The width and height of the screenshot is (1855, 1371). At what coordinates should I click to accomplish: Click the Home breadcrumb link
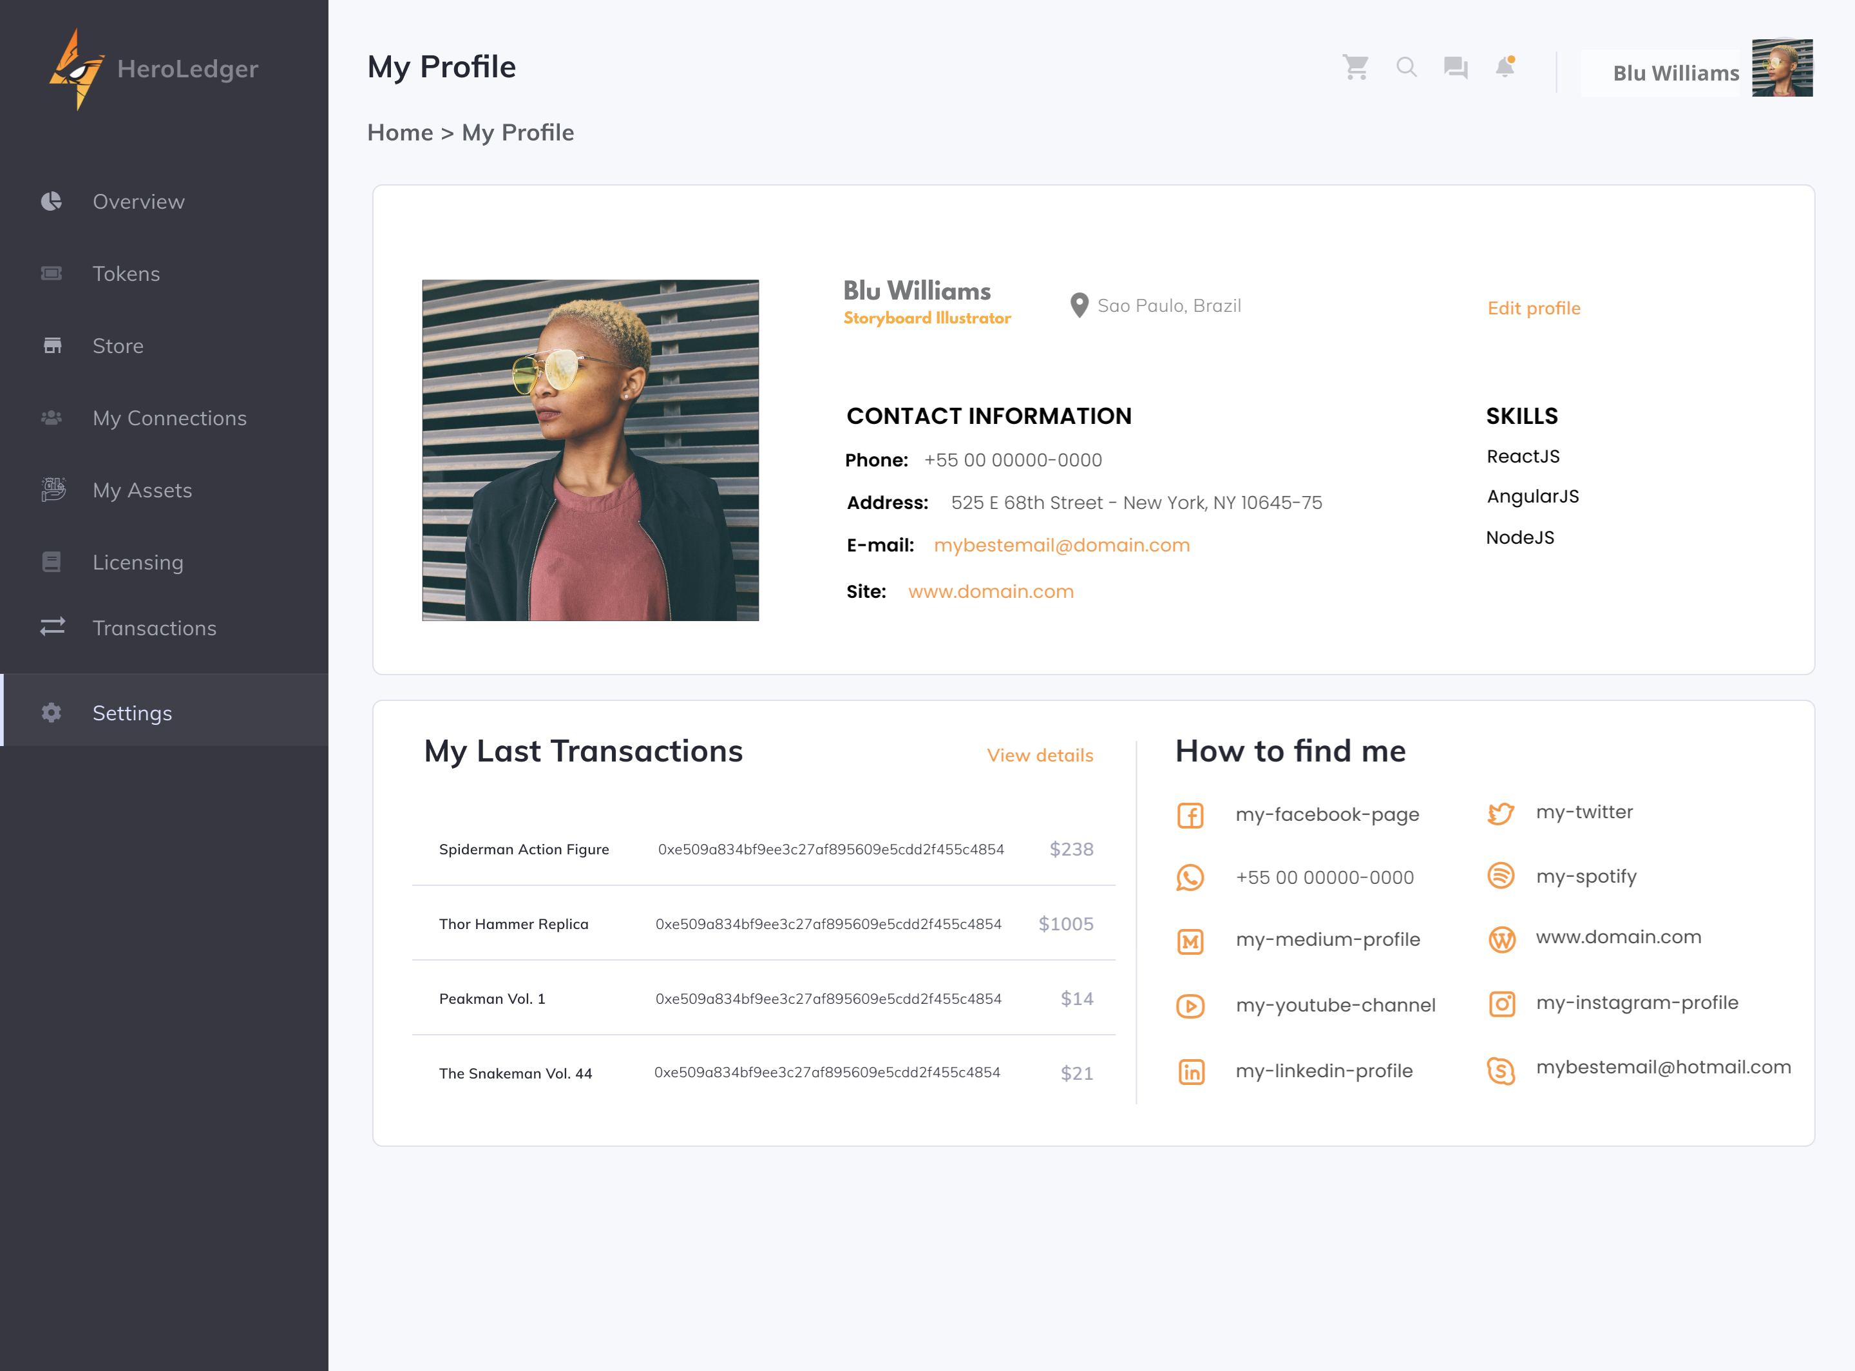pos(400,133)
